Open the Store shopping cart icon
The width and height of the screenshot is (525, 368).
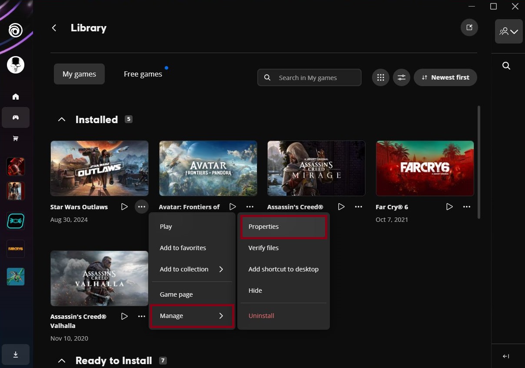16,138
